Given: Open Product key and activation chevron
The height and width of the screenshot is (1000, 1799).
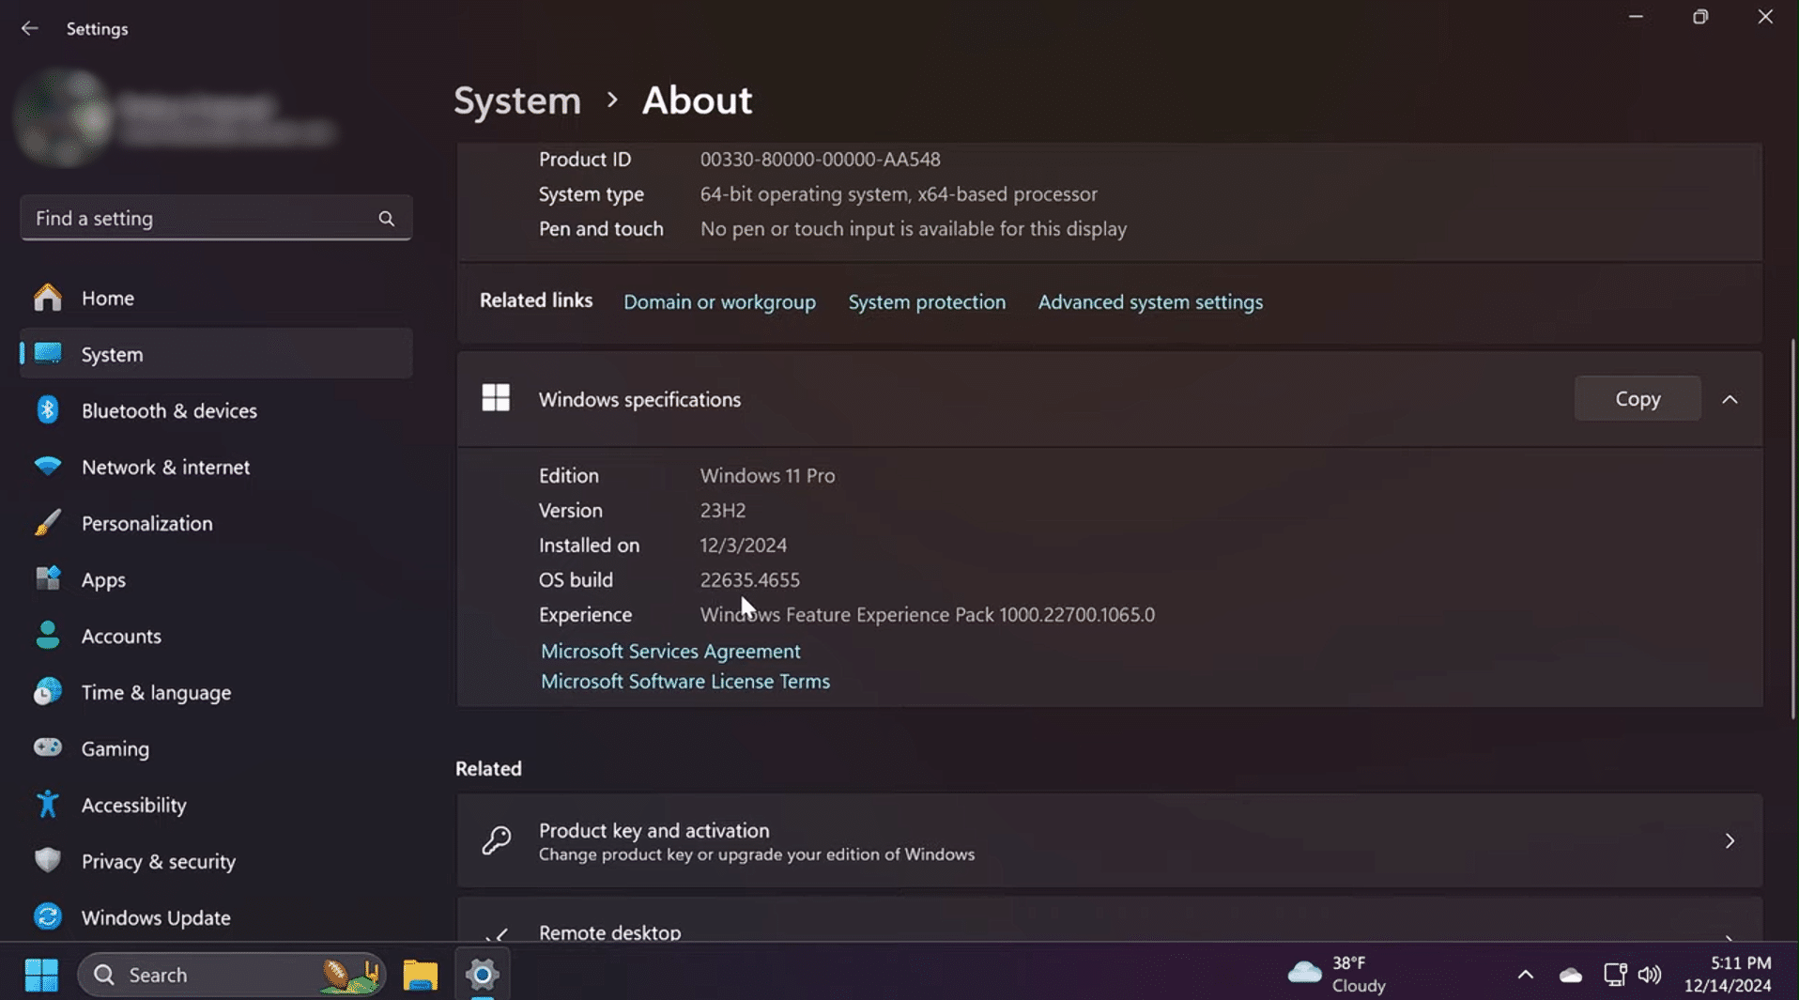Looking at the screenshot, I should coord(1730,840).
